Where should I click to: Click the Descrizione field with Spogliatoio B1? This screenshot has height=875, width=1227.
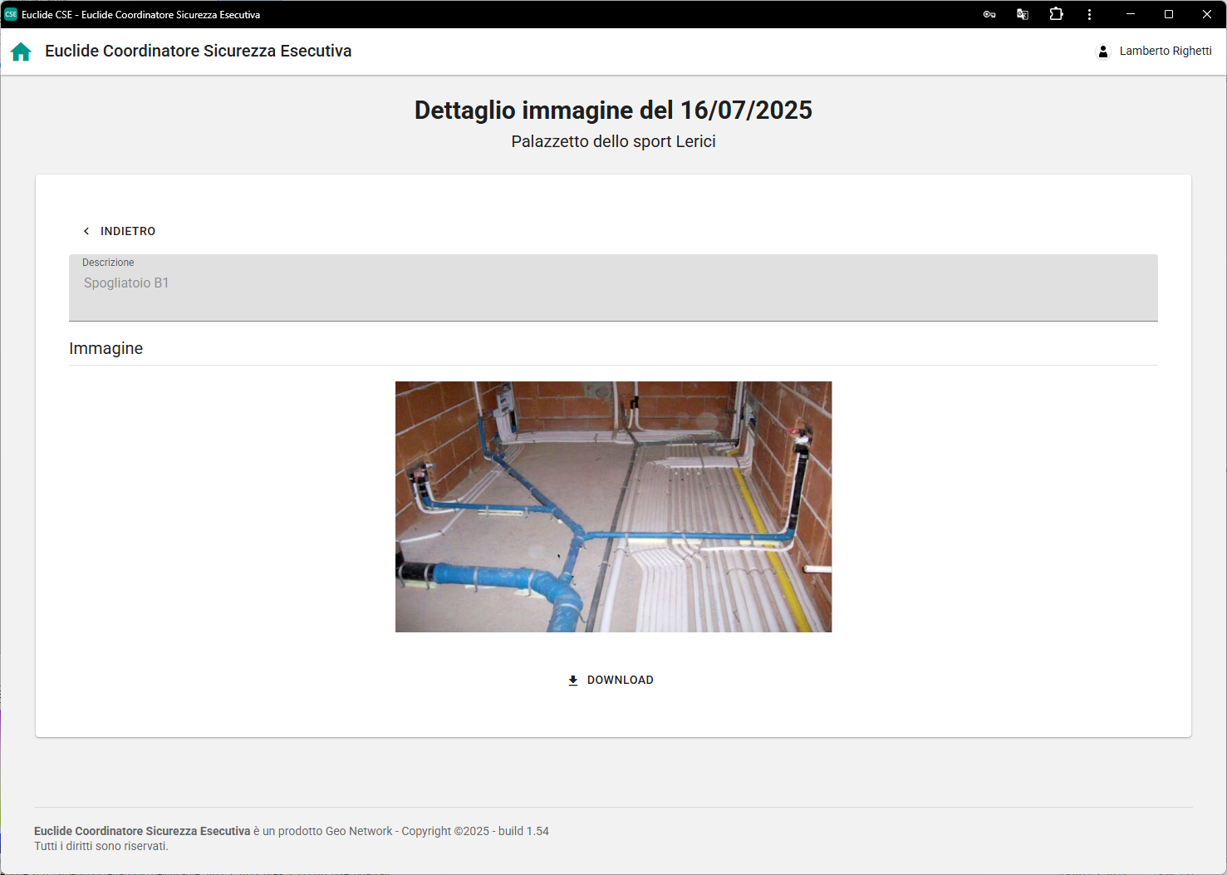[x=612, y=288]
